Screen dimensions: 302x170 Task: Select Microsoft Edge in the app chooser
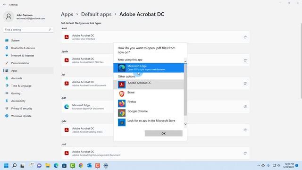click(x=149, y=68)
